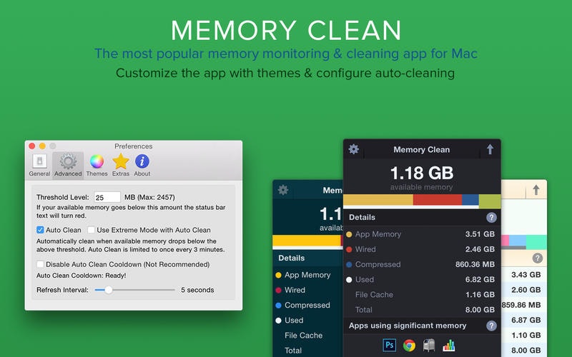Select the Advanced preferences tab
Screen dimensions: 572x357
(68, 165)
